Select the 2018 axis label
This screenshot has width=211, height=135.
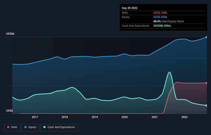pos(65,117)
